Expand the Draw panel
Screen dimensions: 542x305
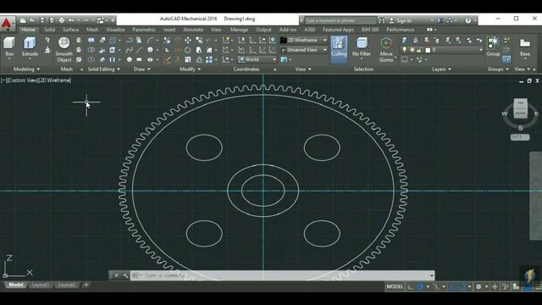pyautogui.click(x=141, y=69)
